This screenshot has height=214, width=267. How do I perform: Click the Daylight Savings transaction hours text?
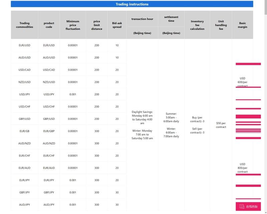[142, 118]
